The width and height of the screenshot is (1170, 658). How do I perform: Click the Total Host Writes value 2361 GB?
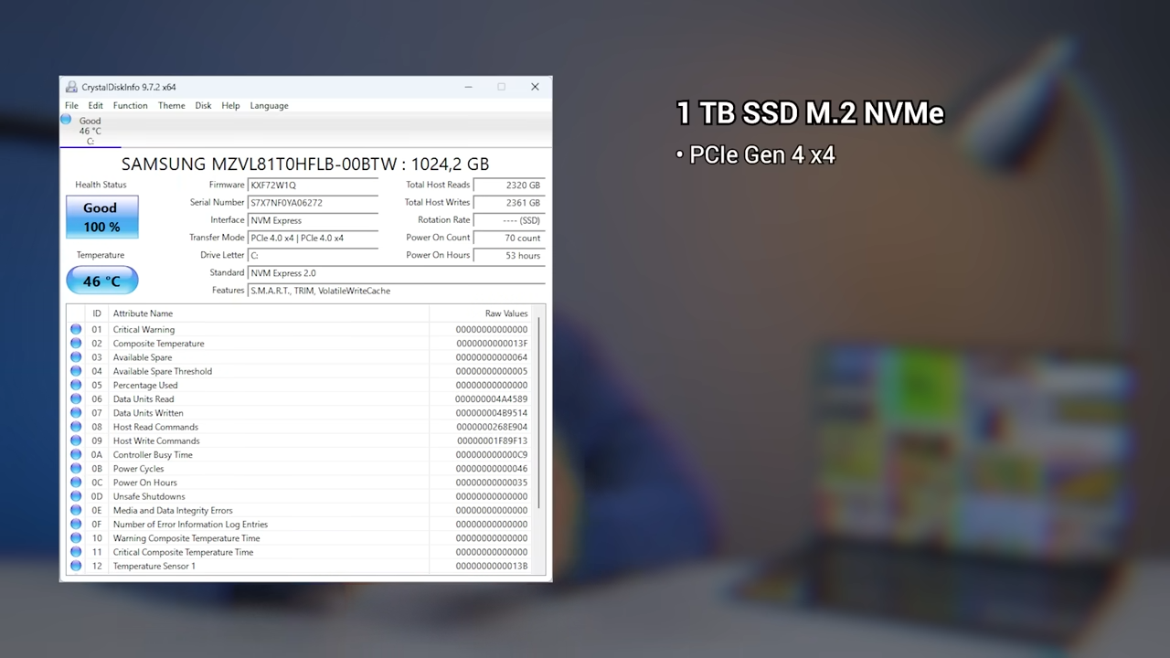coord(509,203)
